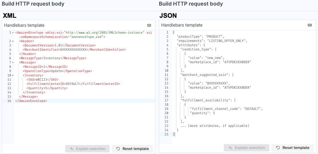Select line number 16 in XML gutter
The image size is (318, 154).
(9, 101)
